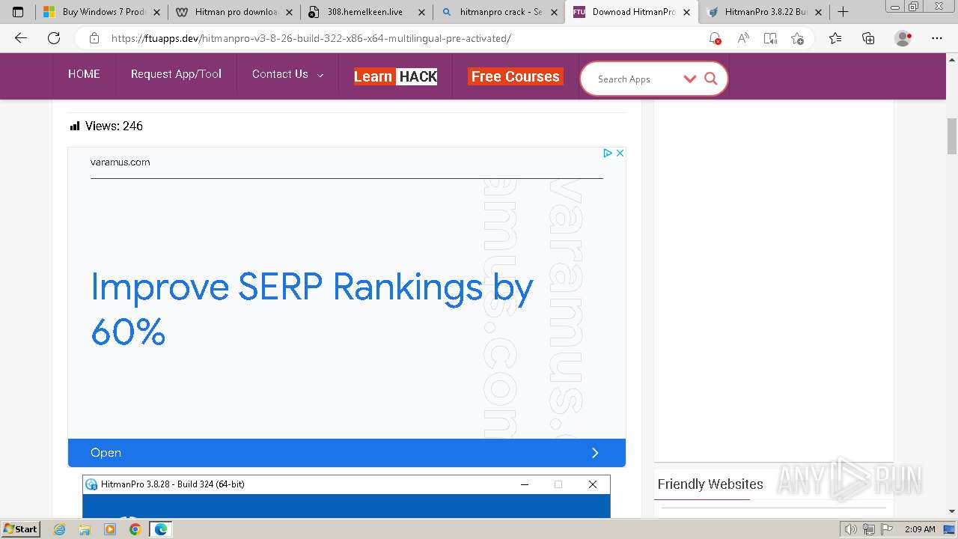This screenshot has width=958, height=539.
Task: Switch to hitmanpro crack search tab
Action: (x=498, y=12)
